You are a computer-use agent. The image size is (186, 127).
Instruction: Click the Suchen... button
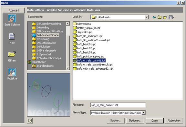pyautogui.click(x=116, y=121)
